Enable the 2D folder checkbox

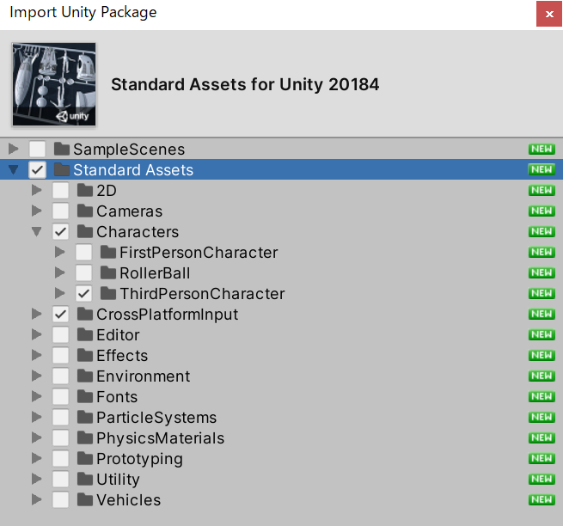coord(60,190)
